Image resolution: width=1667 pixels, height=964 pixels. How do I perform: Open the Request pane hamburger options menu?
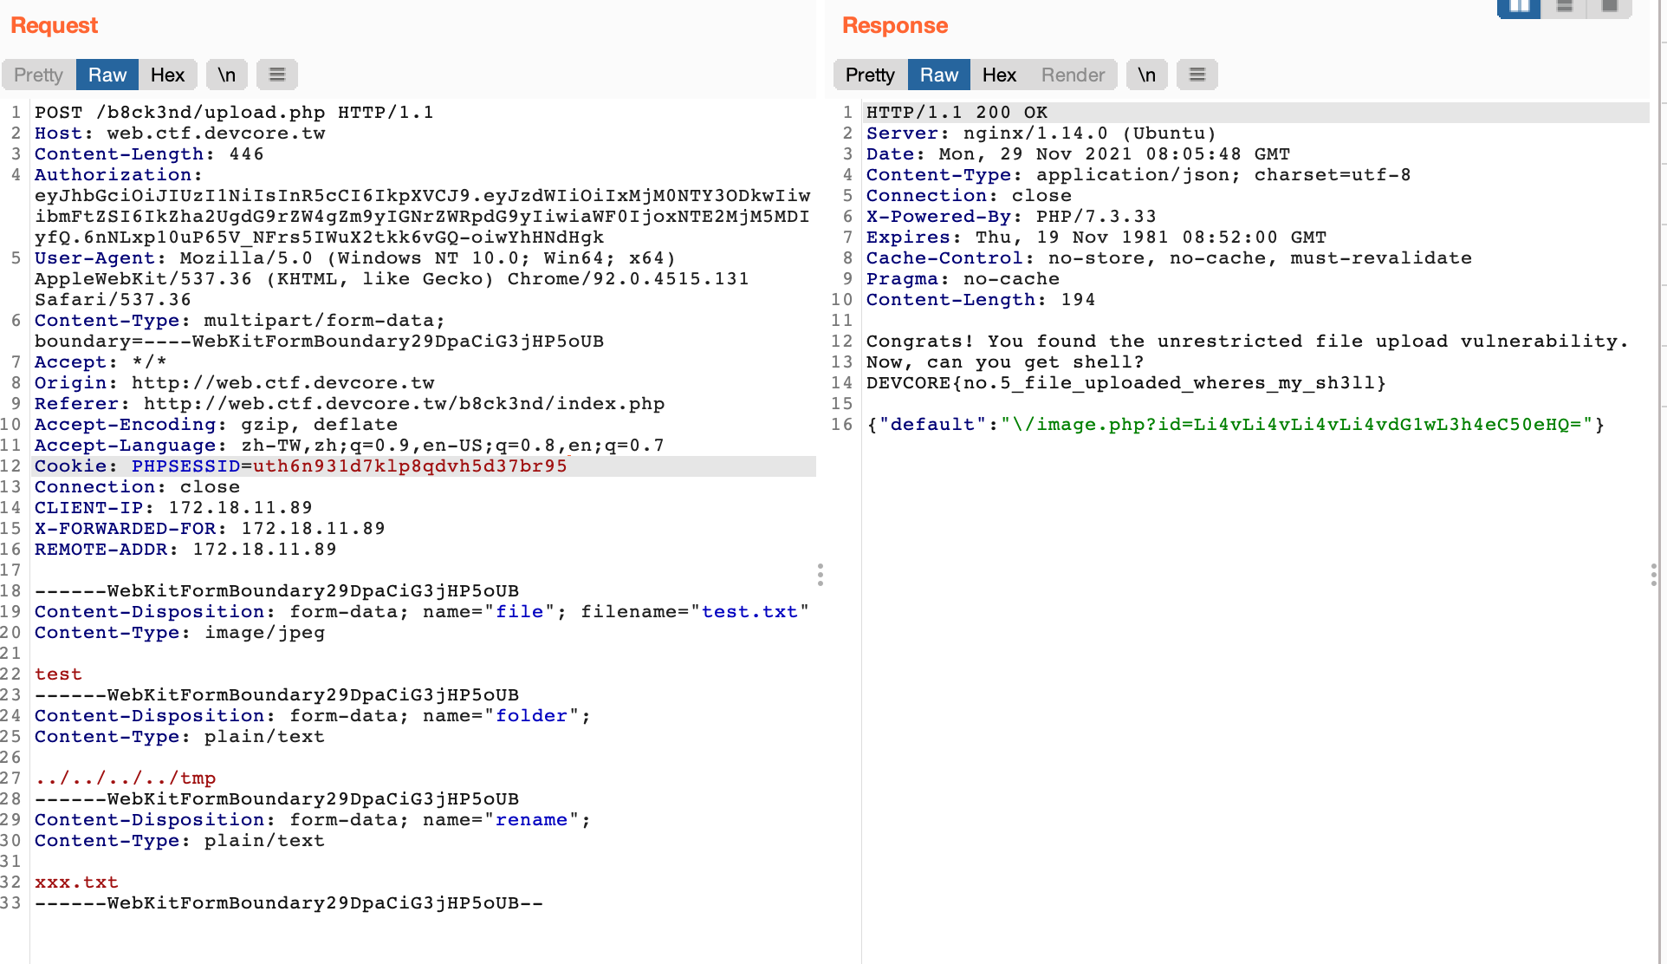(277, 75)
